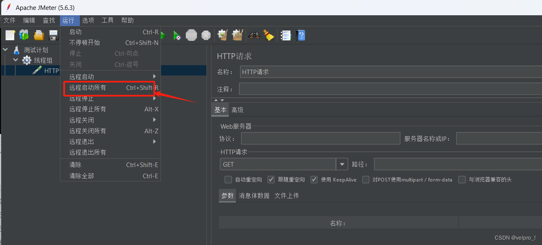Select the 线程组 tree item
The width and height of the screenshot is (542, 245).
43,61
